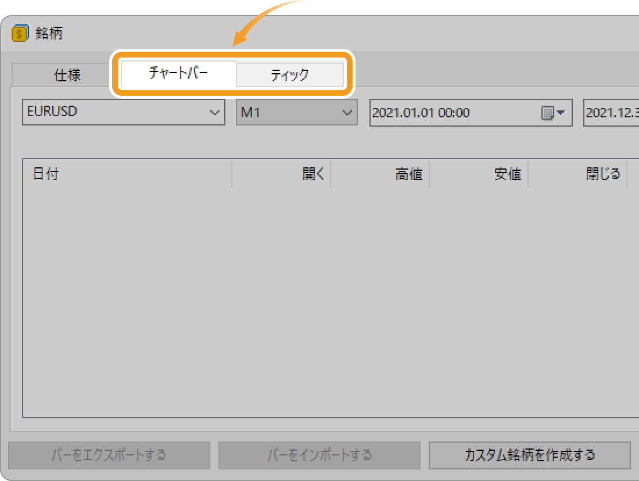Click the 閉じる column header
Viewport: 639px width, 481px height.
click(x=577, y=174)
